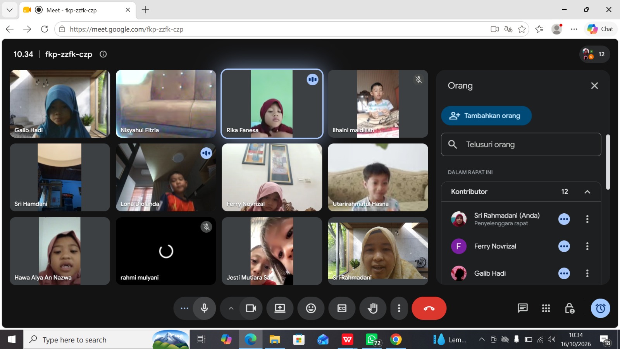Click the camera permission icon in address bar
Screen dimensions: 620x349
tap(495, 29)
